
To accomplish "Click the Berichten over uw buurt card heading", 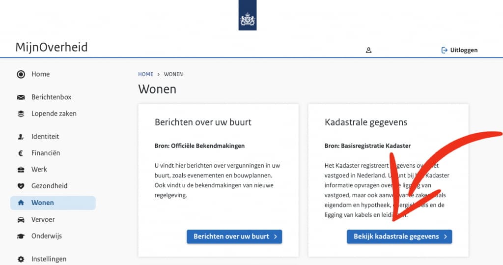I will point(203,122).
